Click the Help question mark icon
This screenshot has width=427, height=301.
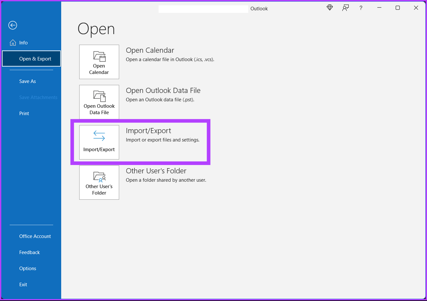point(361,8)
